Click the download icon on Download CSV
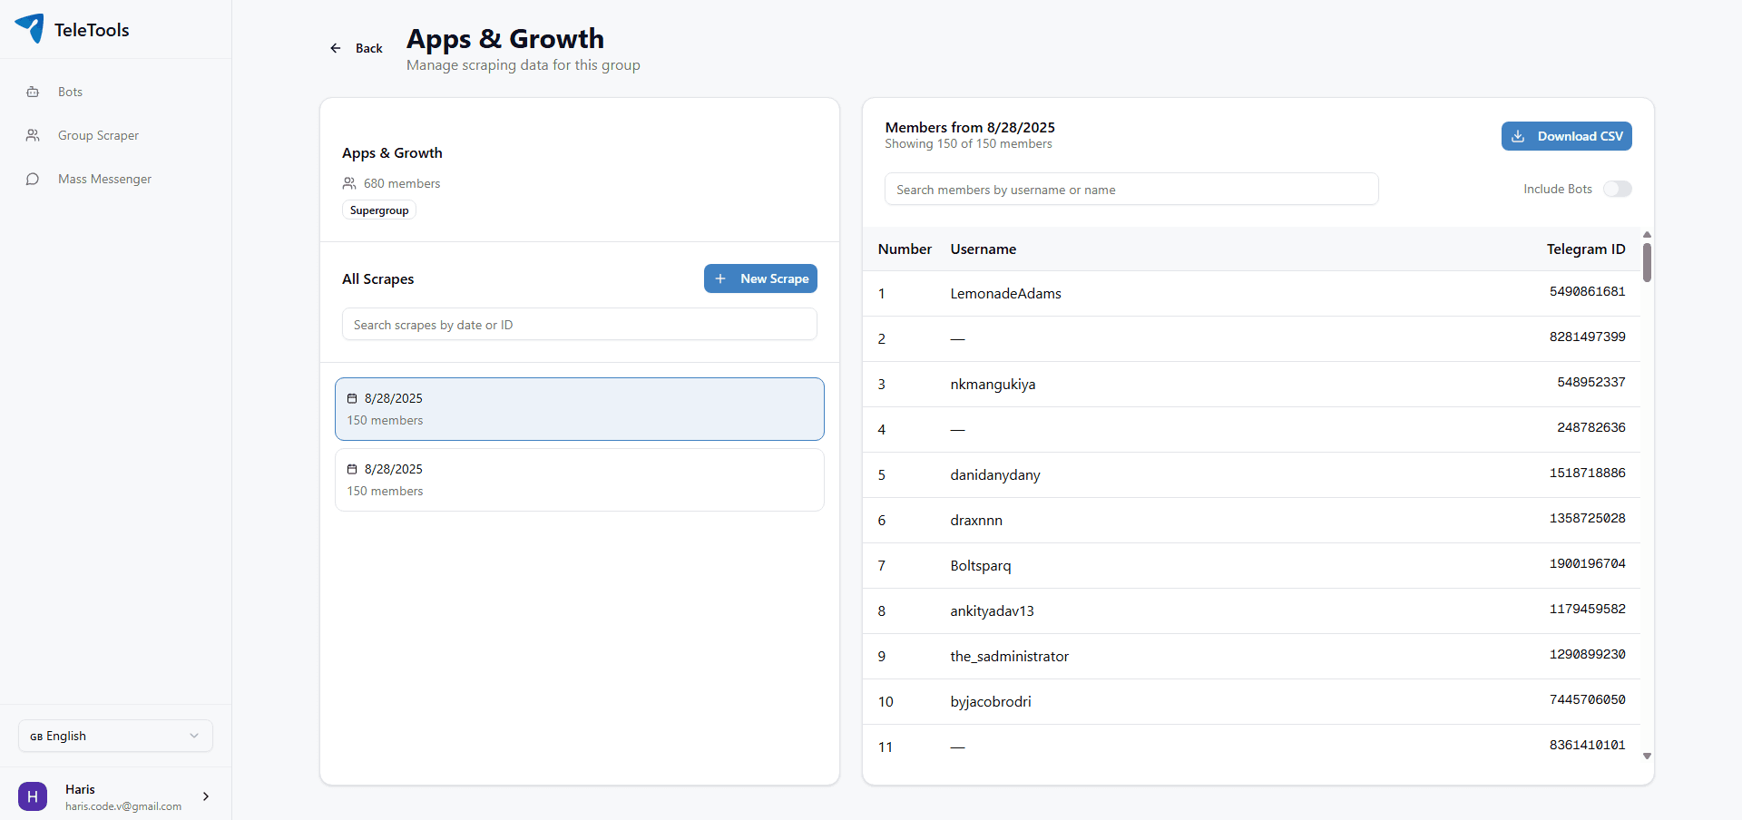The image size is (1742, 820). point(1518,136)
